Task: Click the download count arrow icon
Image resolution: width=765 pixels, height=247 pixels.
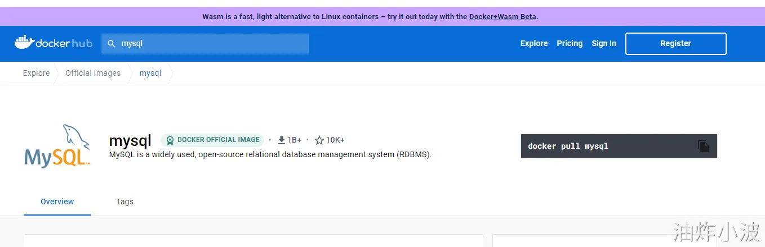Action: click(282, 140)
